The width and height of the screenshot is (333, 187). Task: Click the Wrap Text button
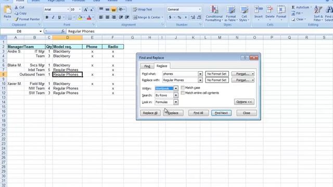tap(142, 9)
